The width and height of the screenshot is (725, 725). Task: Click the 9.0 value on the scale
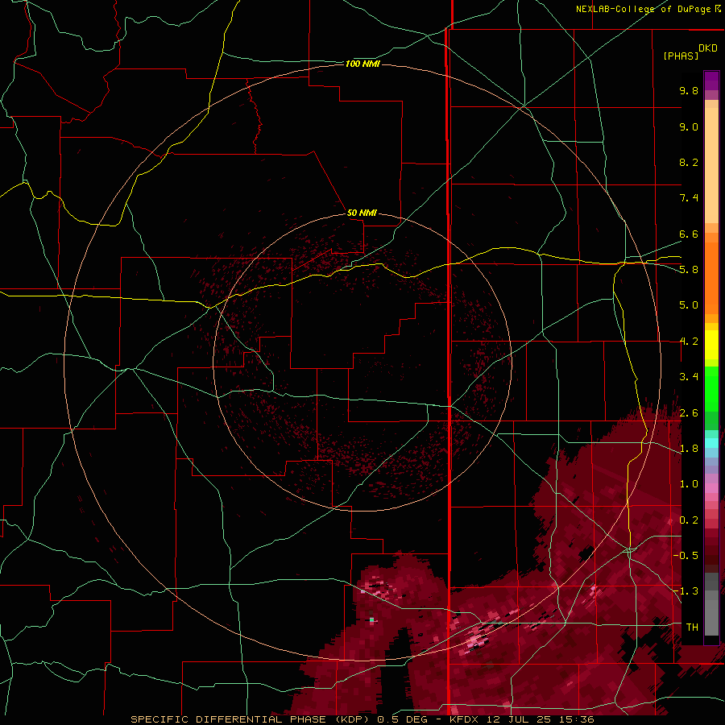pos(689,126)
